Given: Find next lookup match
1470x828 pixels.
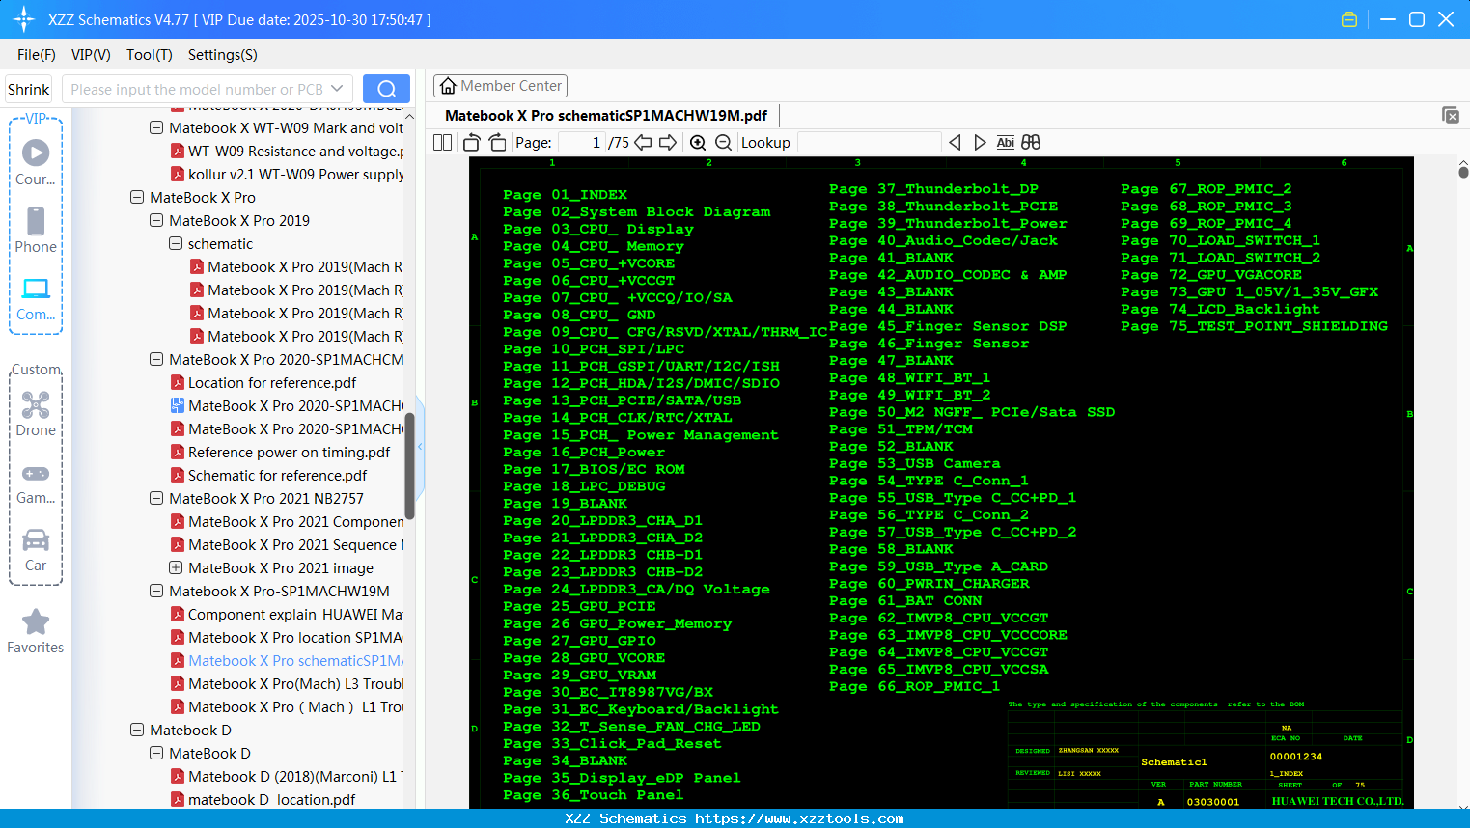Looking at the screenshot, I should (980, 143).
